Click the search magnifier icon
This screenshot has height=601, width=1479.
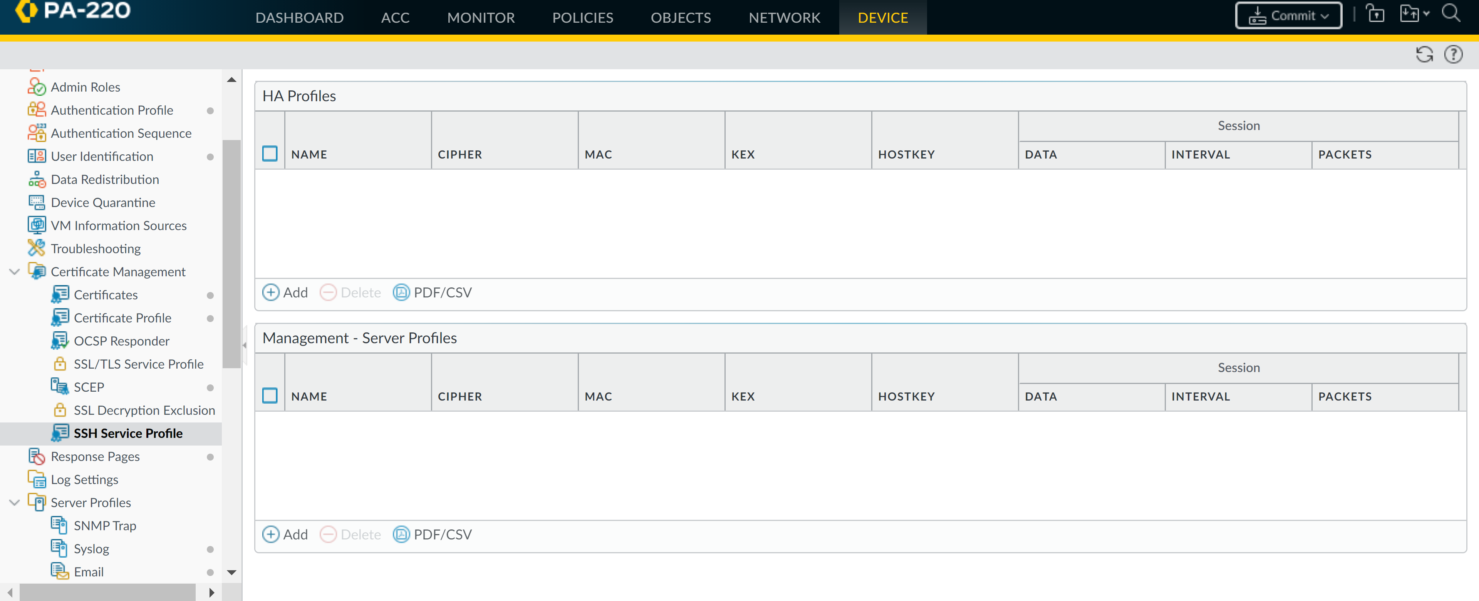1451,13
